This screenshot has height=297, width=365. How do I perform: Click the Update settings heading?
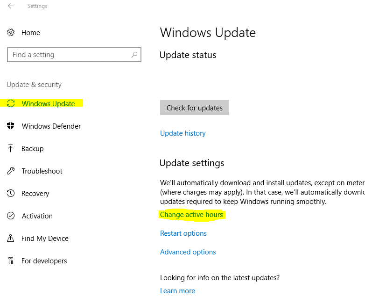192,163
